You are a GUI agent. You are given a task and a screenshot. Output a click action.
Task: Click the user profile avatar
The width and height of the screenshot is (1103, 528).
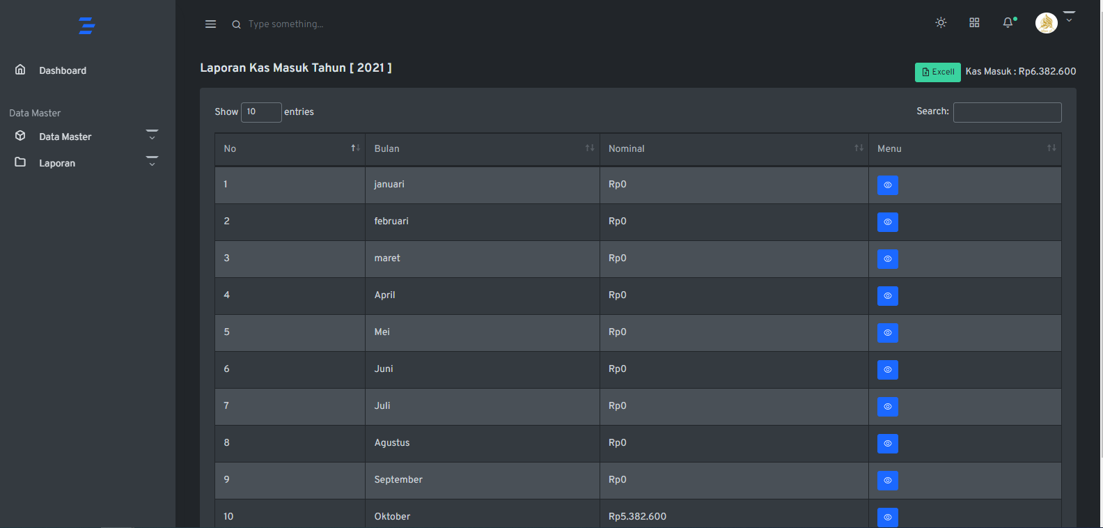click(x=1046, y=23)
